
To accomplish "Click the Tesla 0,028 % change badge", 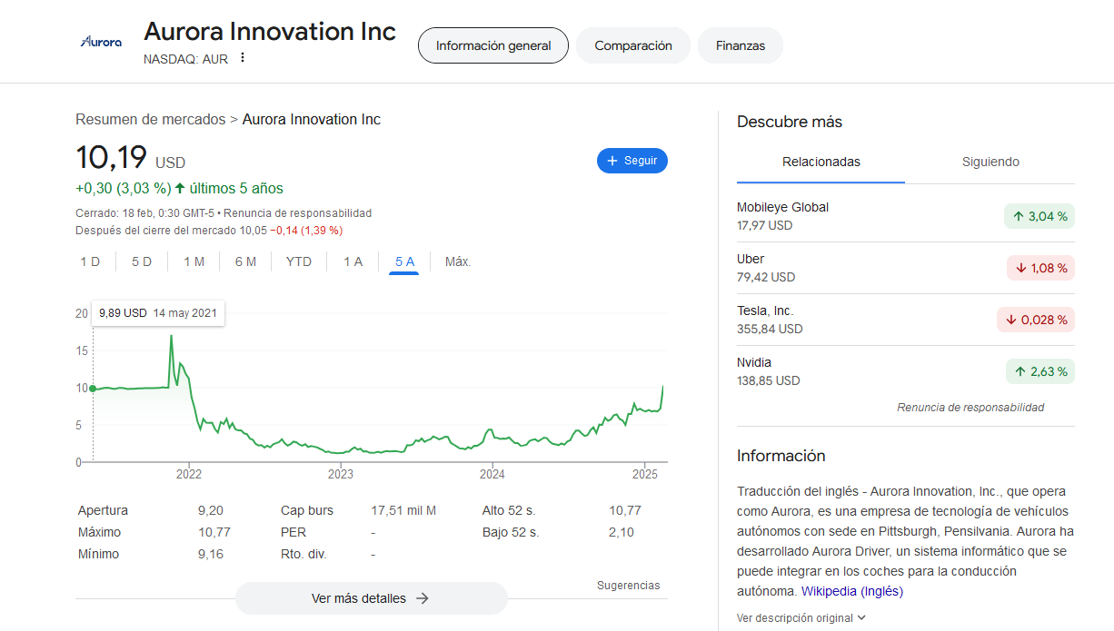I will point(1036,320).
